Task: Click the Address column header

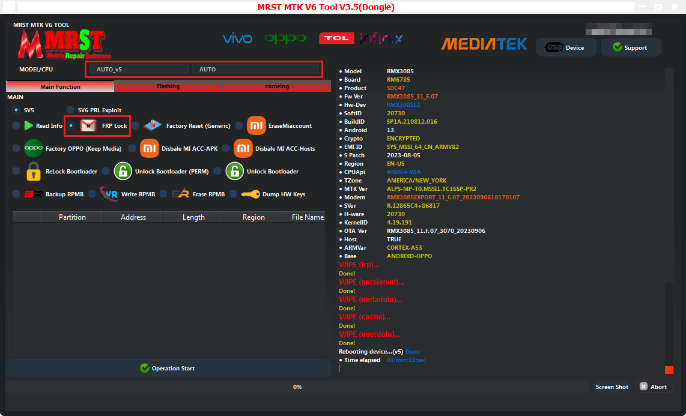Action: [133, 217]
